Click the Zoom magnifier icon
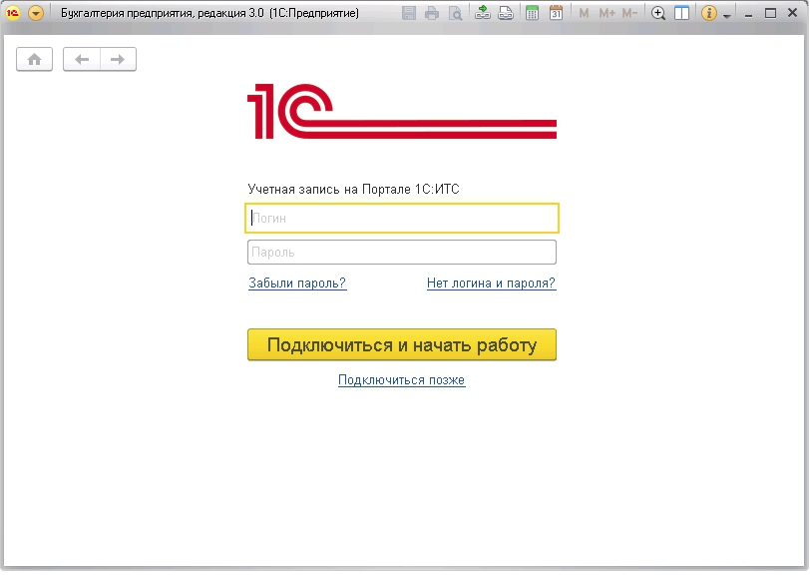810x576 pixels. tap(659, 12)
